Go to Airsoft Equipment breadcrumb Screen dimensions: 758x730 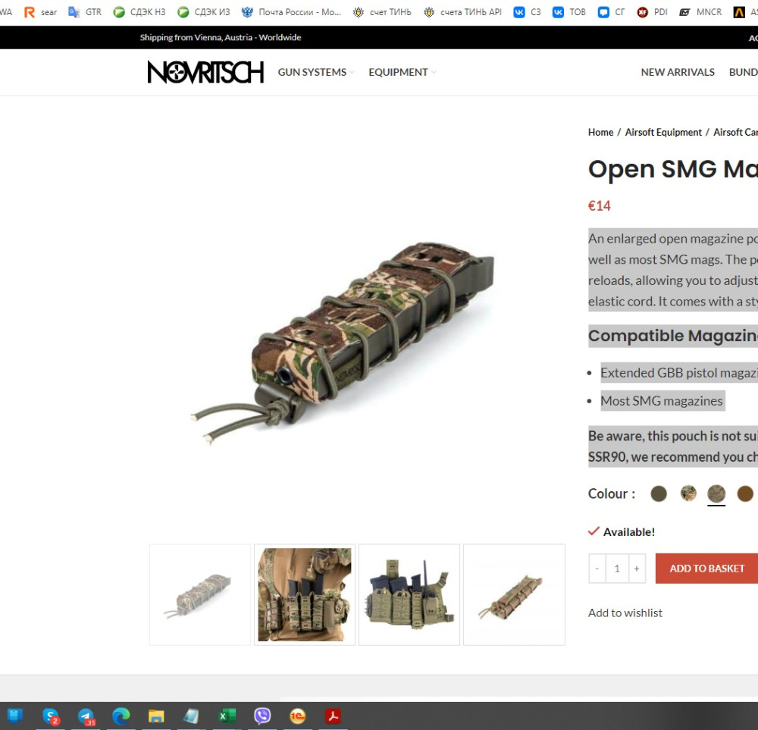pos(663,132)
